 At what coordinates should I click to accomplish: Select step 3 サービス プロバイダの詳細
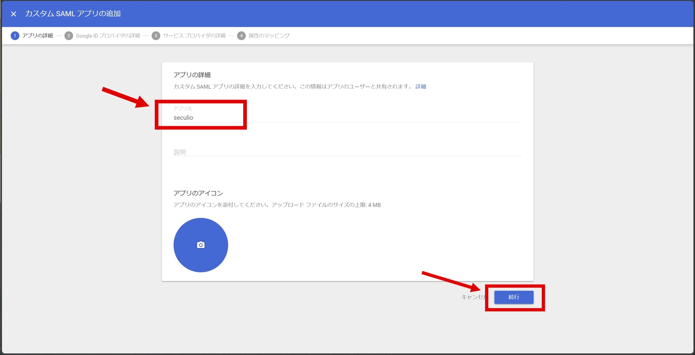pos(189,35)
